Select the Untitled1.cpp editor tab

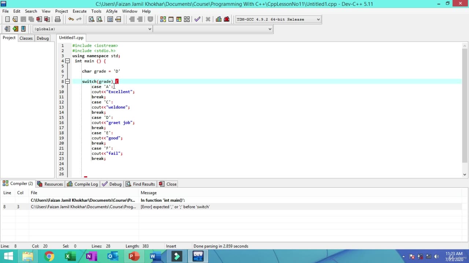point(71,38)
